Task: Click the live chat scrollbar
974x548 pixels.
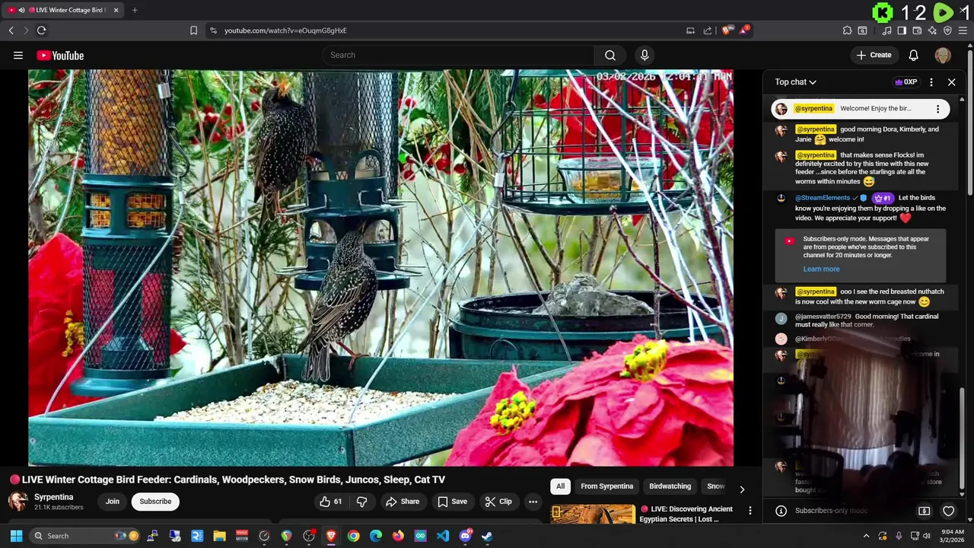Action: (962, 437)
